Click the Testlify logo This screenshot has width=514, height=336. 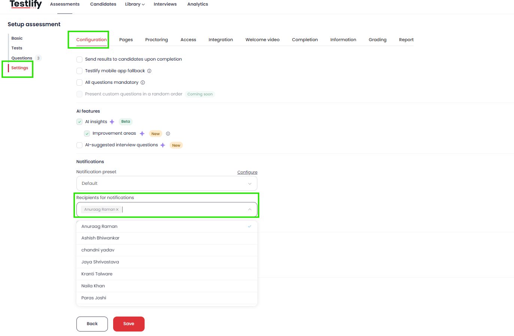point(25,4)
